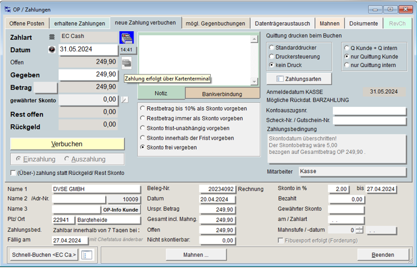Viewport: 417px width, 268px height.
Task: Click the small edit icon beside gewährter Skonto
Action: pos(124,100)
